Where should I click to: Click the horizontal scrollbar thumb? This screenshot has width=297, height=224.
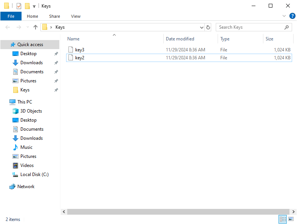coord(178,212)
